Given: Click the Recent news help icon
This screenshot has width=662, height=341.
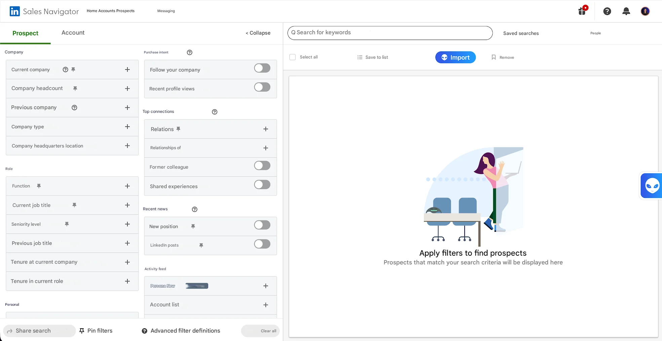Looking at the screenshot, I should [195, 209].
